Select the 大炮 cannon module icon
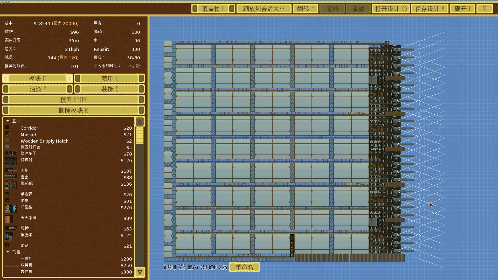498x280 pixels. pyautogui.click(x=11, y=171)
